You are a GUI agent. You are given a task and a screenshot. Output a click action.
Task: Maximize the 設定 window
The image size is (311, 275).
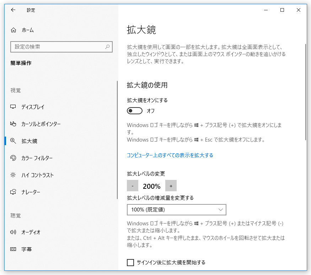point(282,10)
